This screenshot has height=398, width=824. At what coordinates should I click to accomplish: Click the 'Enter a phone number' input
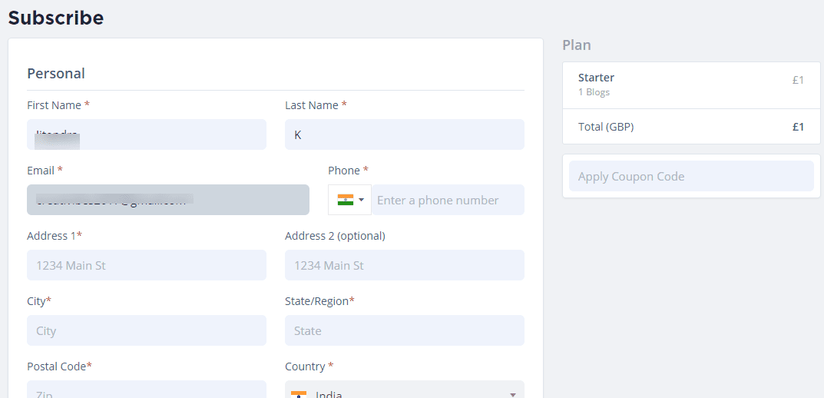coord(448,200)
